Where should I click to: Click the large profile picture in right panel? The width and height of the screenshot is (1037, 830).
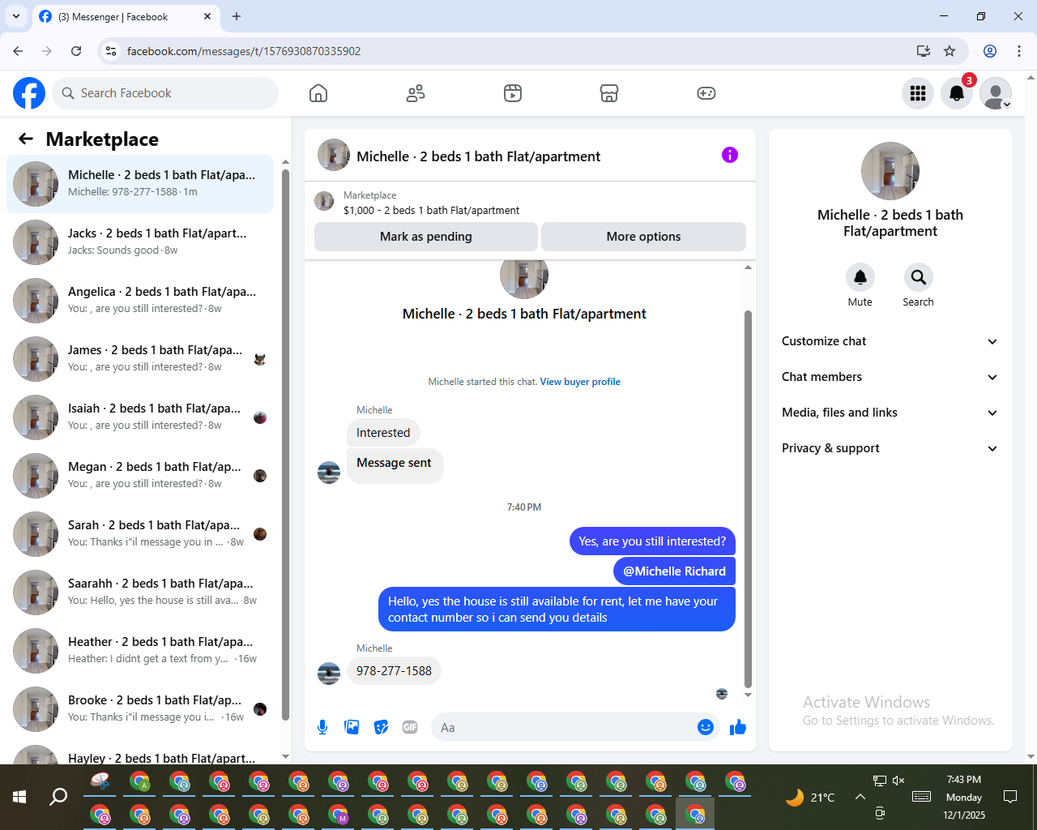(890, 171)
